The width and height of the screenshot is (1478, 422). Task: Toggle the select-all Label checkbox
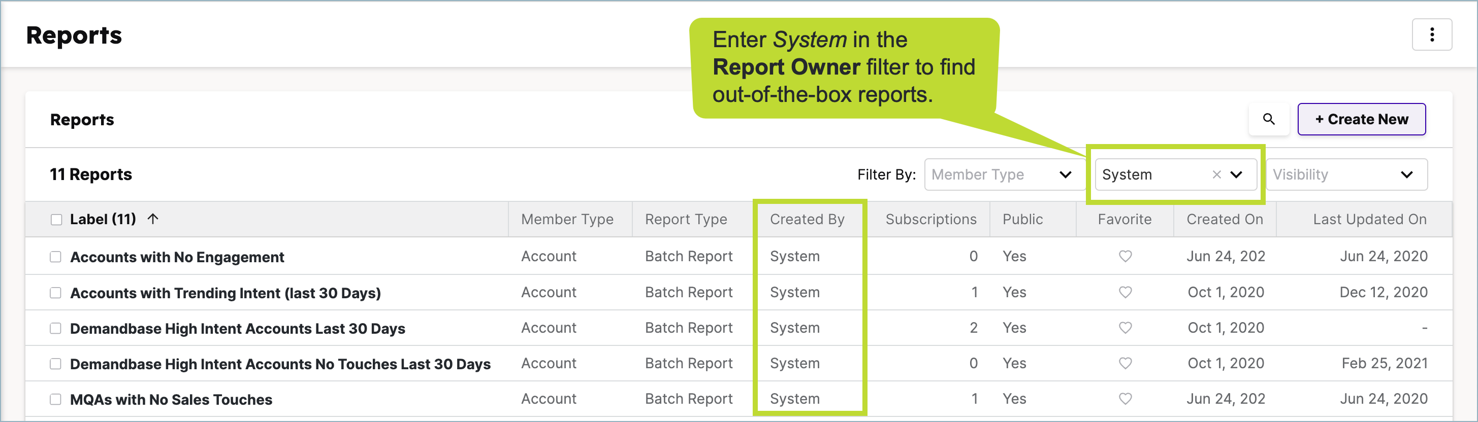[56, 220]
